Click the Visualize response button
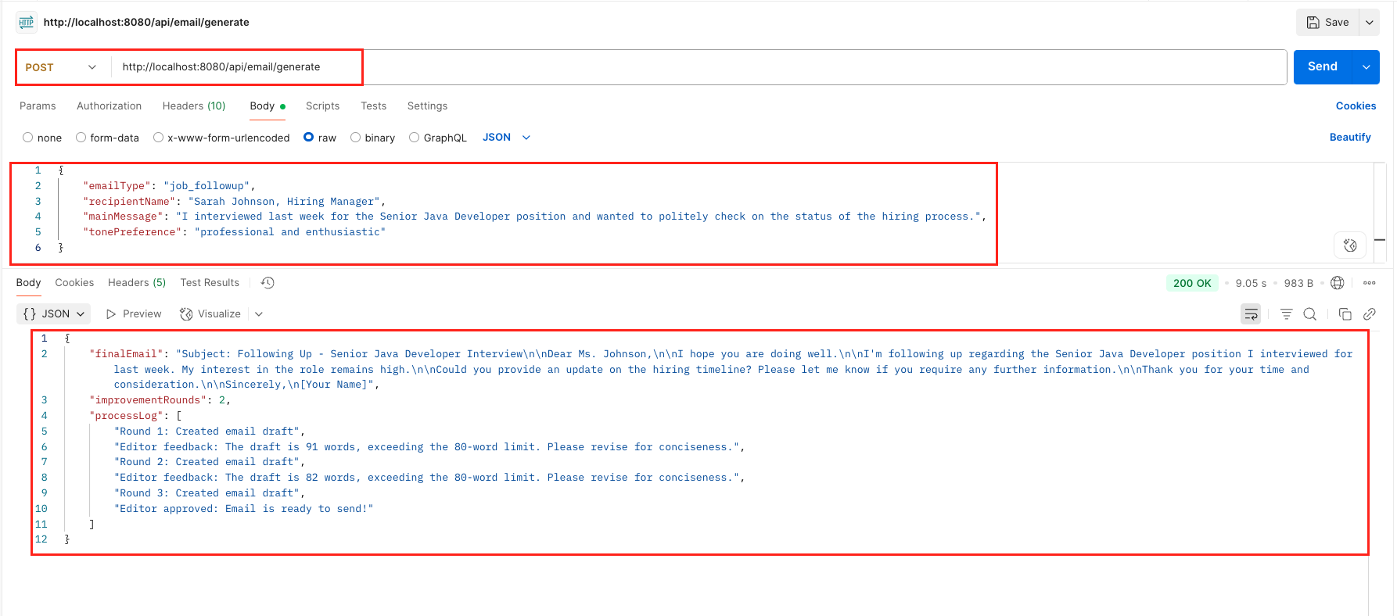 tap(210, 314)
